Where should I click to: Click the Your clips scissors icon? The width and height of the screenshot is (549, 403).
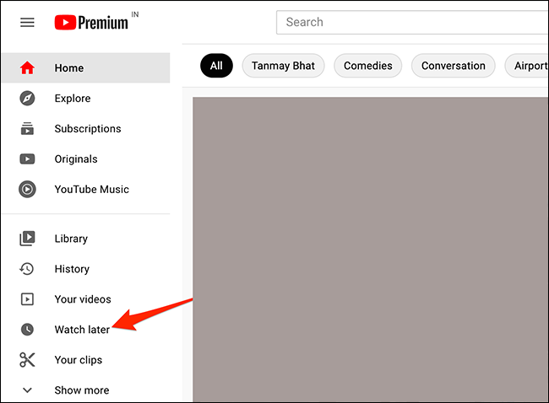(27, 360)
